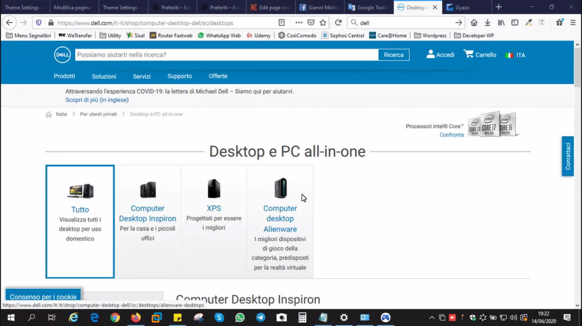
Task: Open the Wordpress bookmarks folder
Action: (x=430, y=36)
